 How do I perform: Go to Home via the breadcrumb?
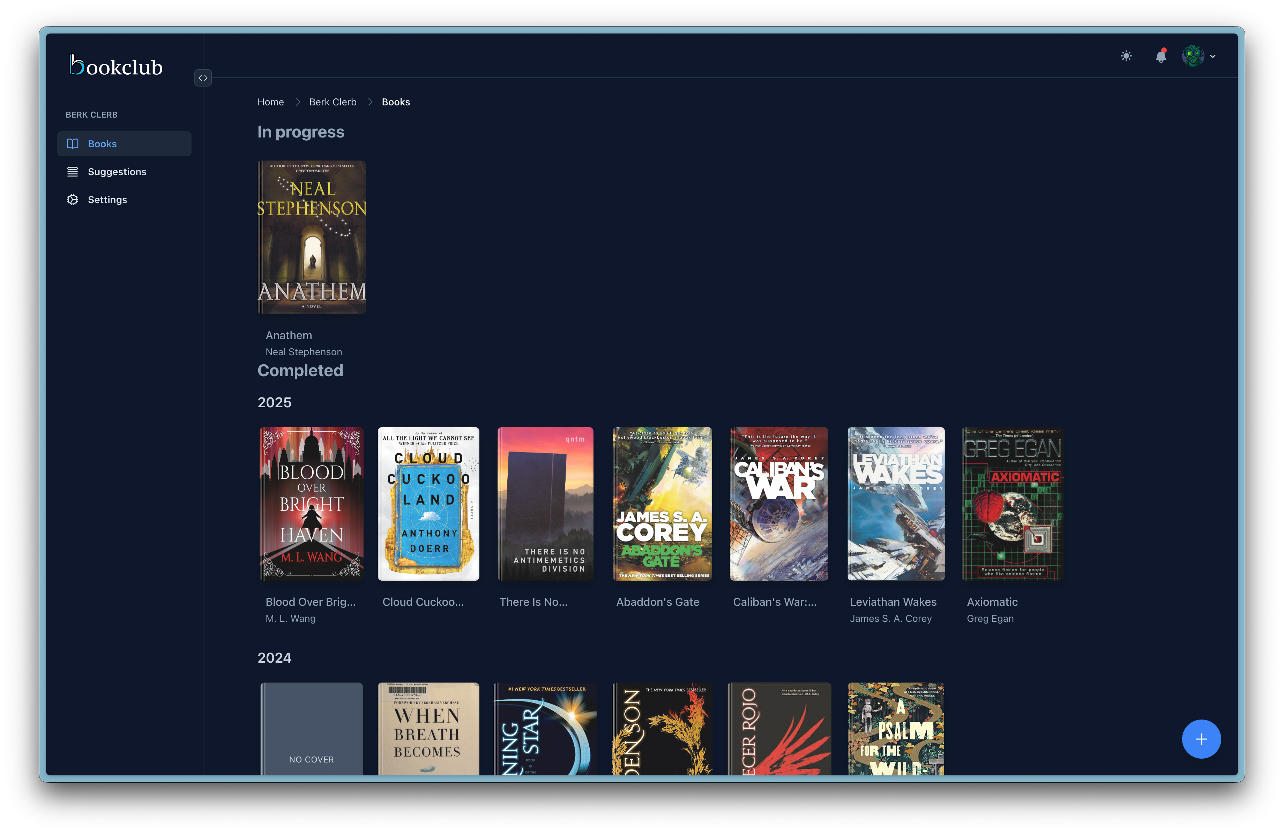270,102
